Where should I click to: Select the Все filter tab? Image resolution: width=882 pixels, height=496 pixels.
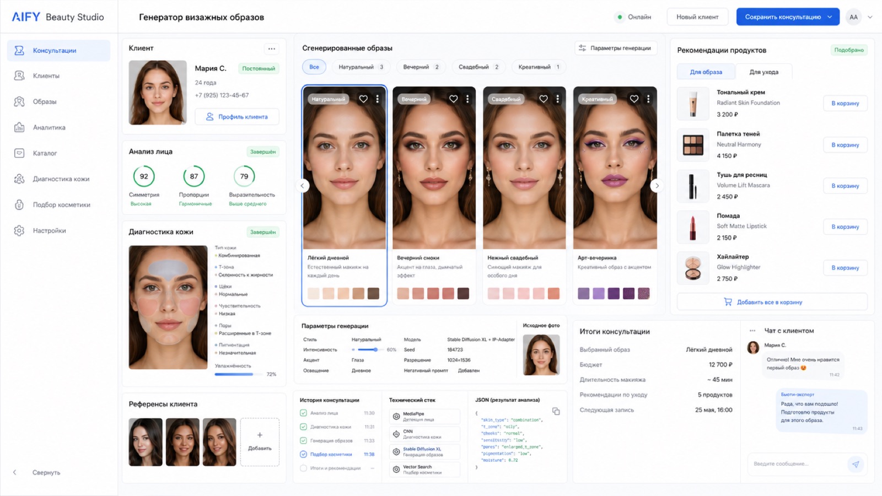coord(314,67)
